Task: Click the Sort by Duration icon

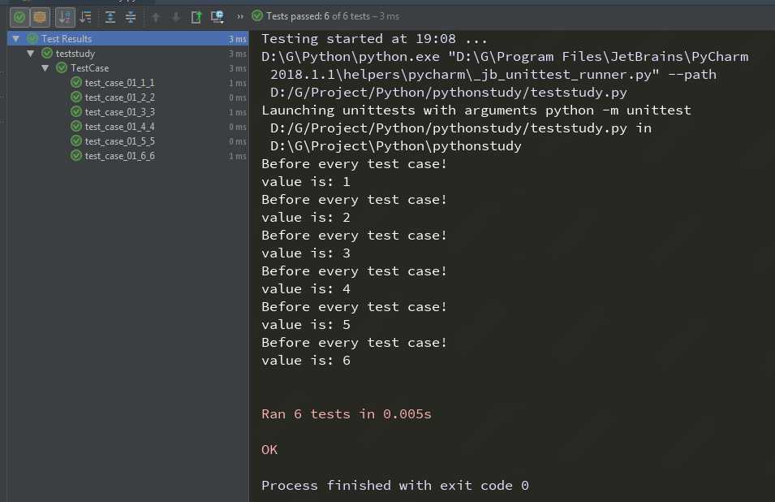Action: coord(86,17)
